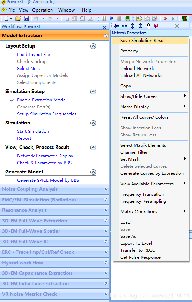
Task: Click the Start Simulation link
Action: coord(33,131)
